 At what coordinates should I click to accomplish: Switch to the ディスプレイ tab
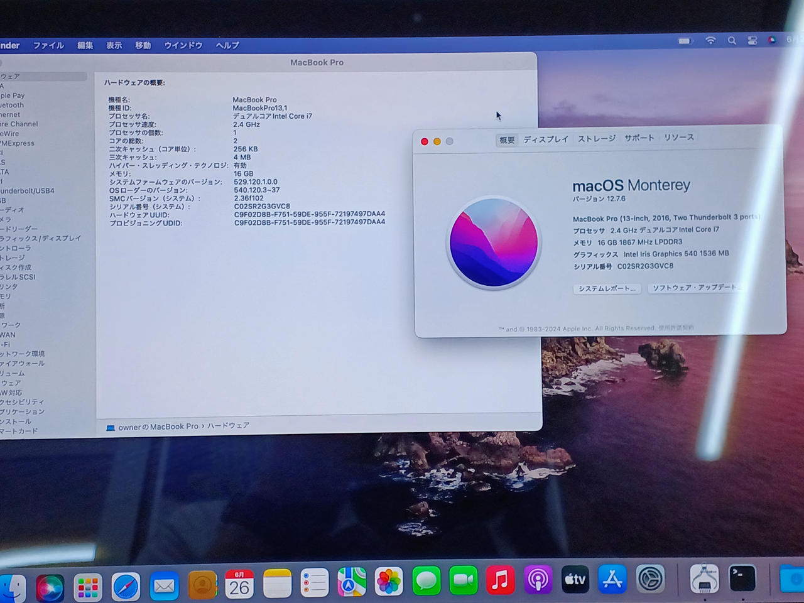tap(546, 139)
